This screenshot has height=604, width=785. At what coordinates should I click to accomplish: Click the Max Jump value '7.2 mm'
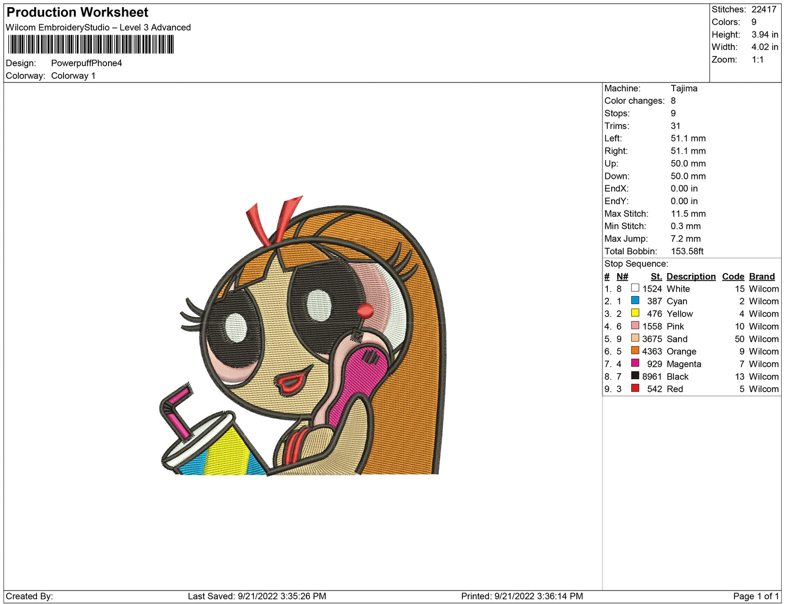(x=686, y=238)
